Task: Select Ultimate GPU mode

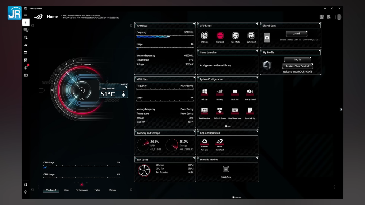Action: [205, 38]
